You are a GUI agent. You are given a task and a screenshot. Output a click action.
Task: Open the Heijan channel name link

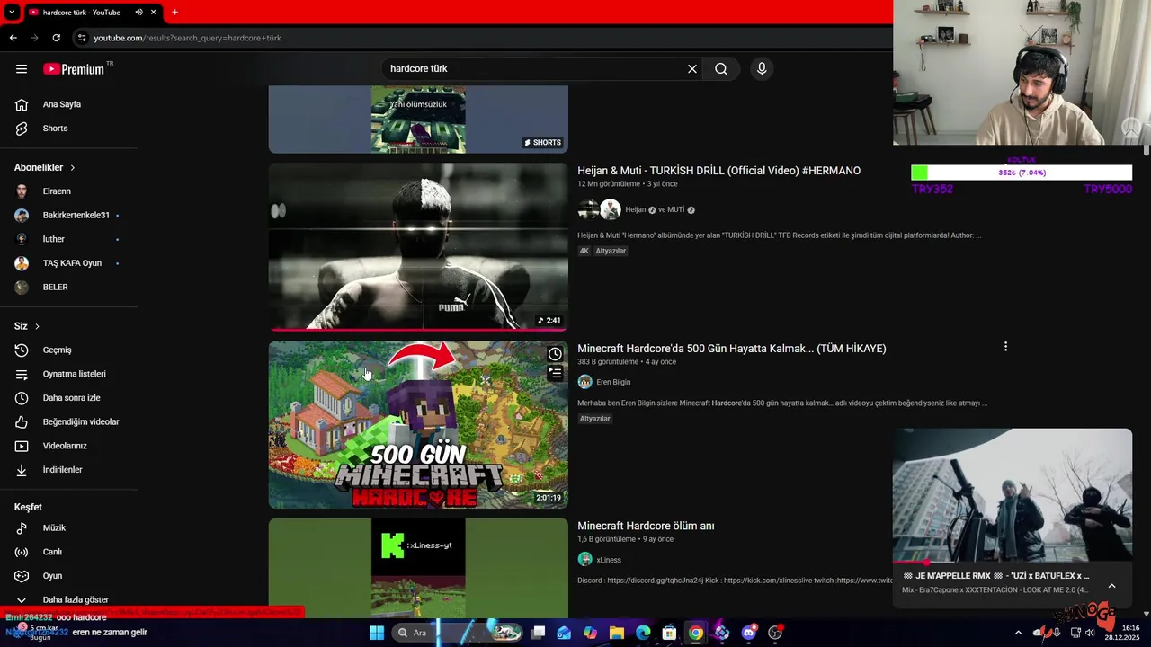click(x=636, y=210)
